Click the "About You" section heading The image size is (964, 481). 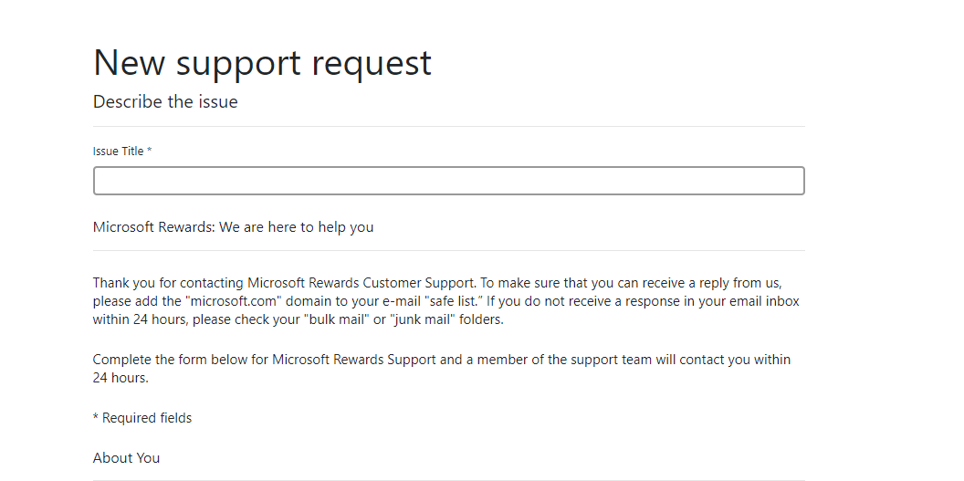(x=126, y=458)
